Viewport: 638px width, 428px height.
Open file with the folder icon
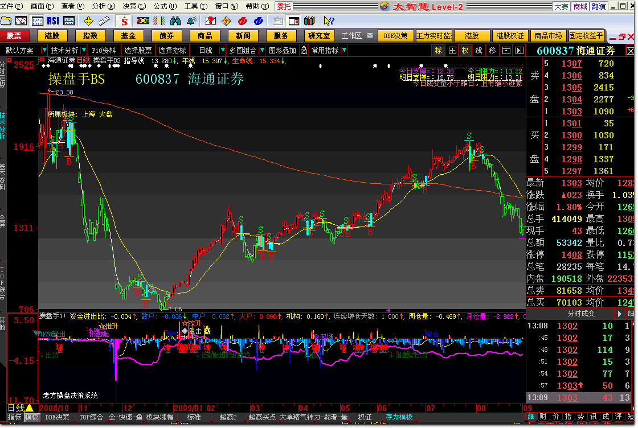6,20
